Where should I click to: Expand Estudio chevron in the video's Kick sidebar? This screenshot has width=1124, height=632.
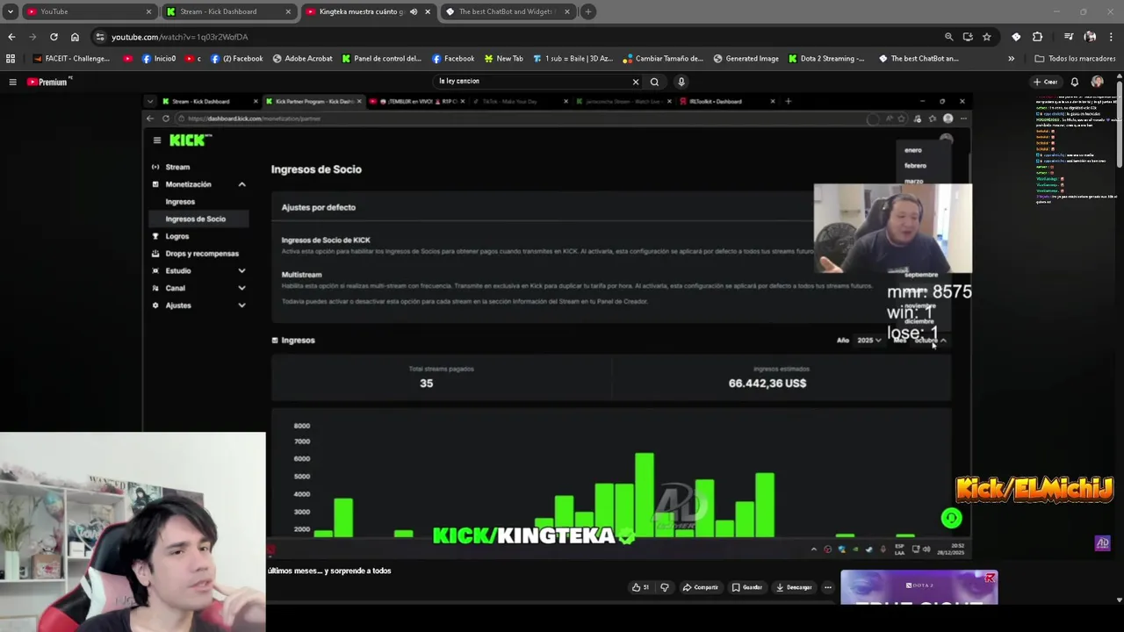[x=241, y=270]
